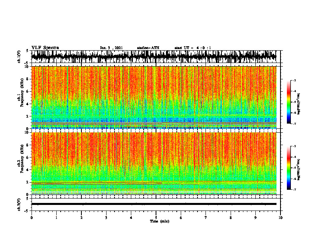Click the ch.3 flat voltage trace
This screenshot has height=244, width=316.
[154, 204]
